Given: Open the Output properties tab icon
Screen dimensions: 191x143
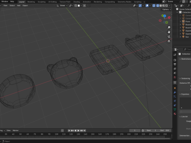Looking at the screenshot, I should click(175, 64).
